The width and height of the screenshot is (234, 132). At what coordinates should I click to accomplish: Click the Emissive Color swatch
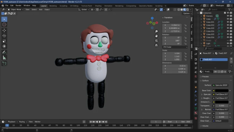pyautogui.click(x=222, y=102)
